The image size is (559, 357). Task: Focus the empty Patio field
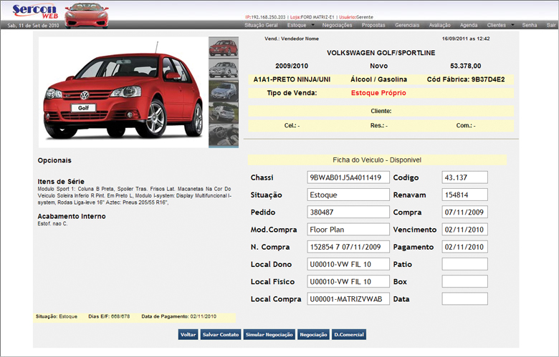point(465,264)
